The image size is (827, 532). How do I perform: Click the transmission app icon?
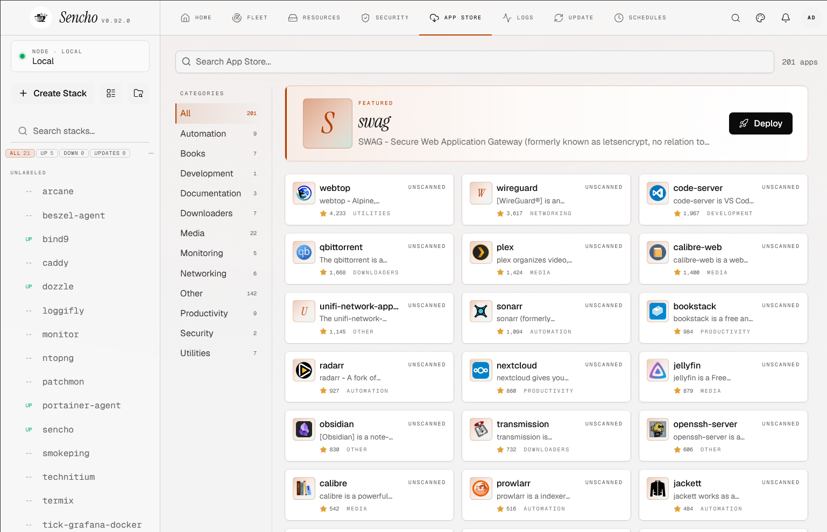click(481, 429)
